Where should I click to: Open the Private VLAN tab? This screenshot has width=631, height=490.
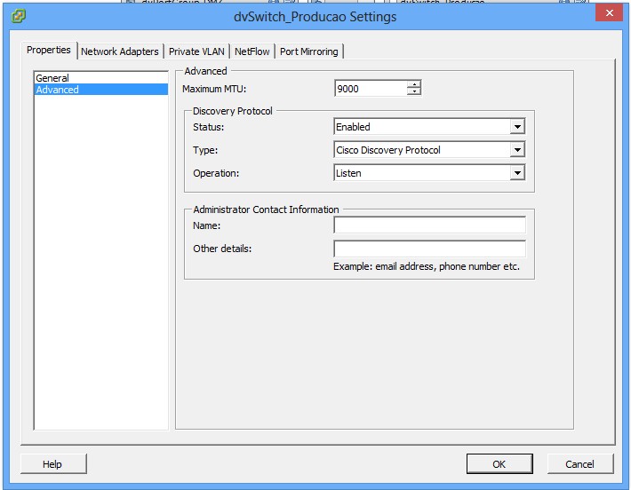(x=196, y=51)
